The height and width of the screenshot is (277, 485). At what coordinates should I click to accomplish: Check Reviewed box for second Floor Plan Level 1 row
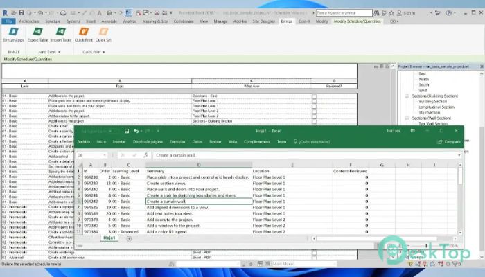coord(315,106)
